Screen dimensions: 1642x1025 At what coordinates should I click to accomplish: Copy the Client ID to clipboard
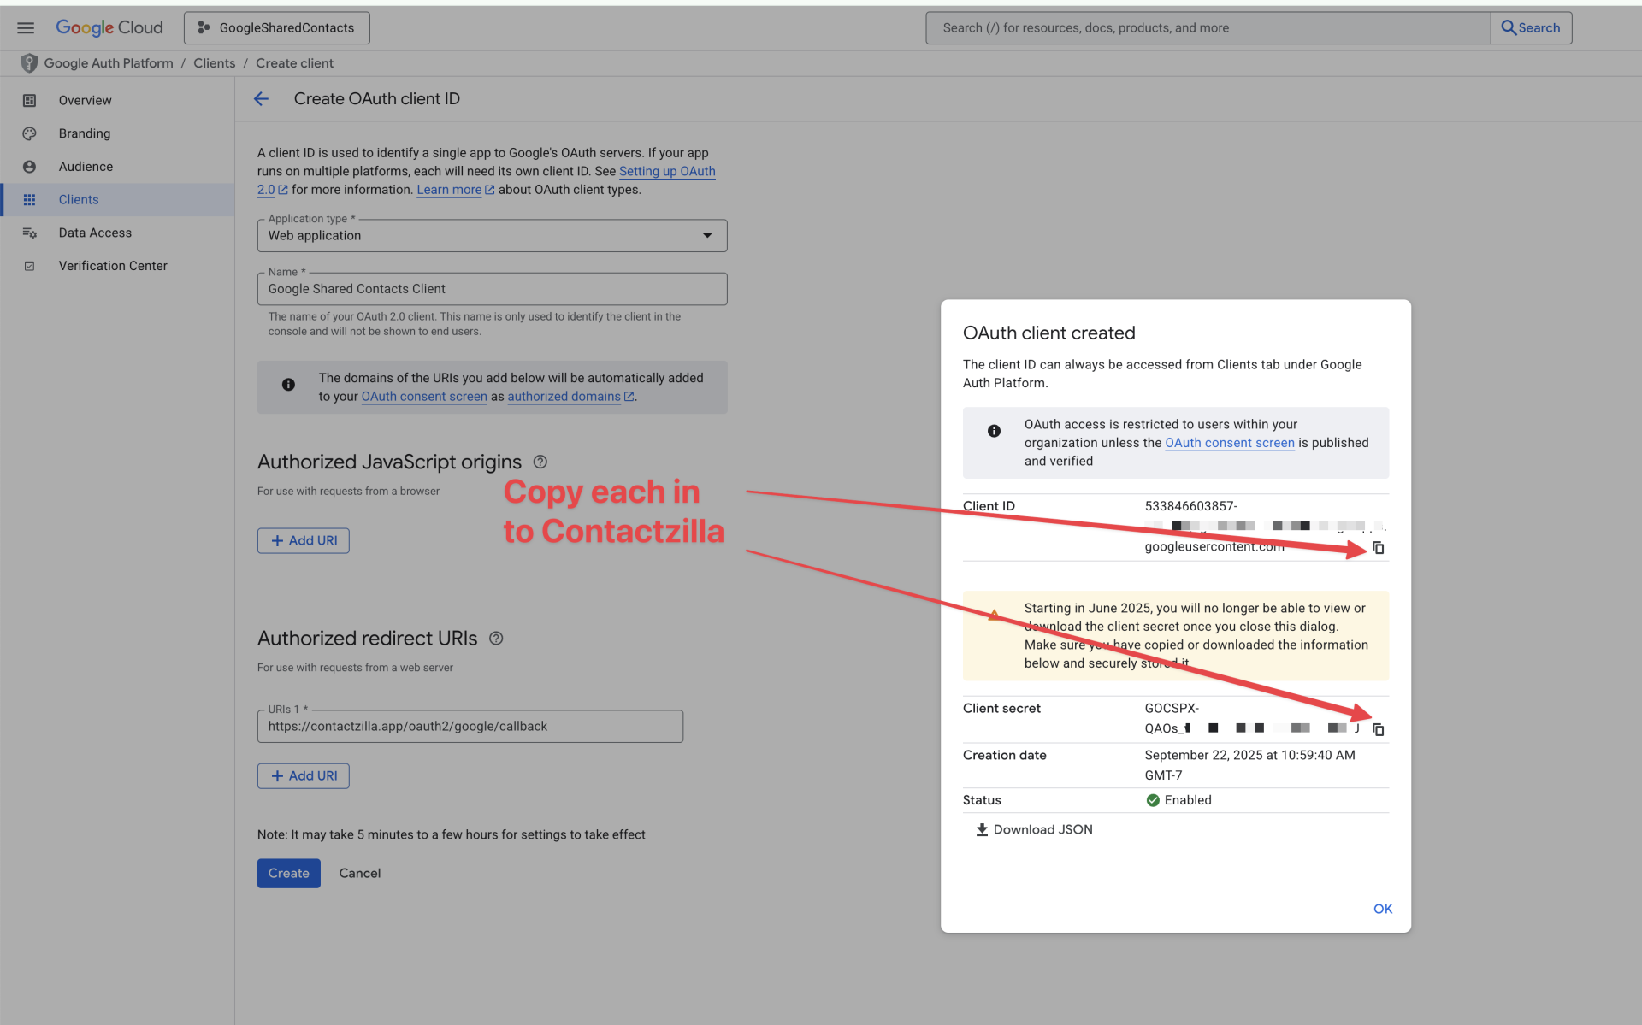coord(1378,548)
